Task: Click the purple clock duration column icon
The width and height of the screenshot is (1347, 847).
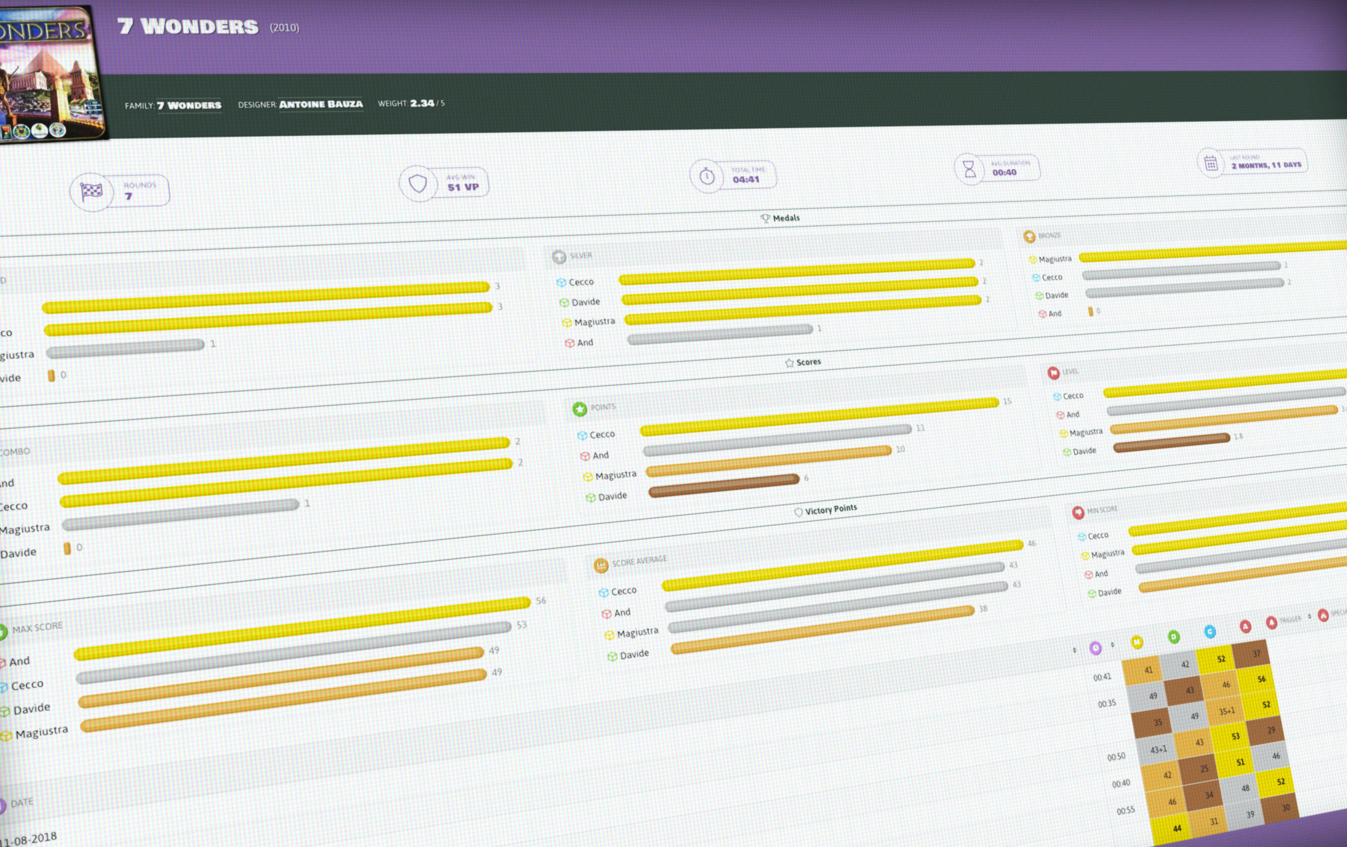Action: point(1095,648)
